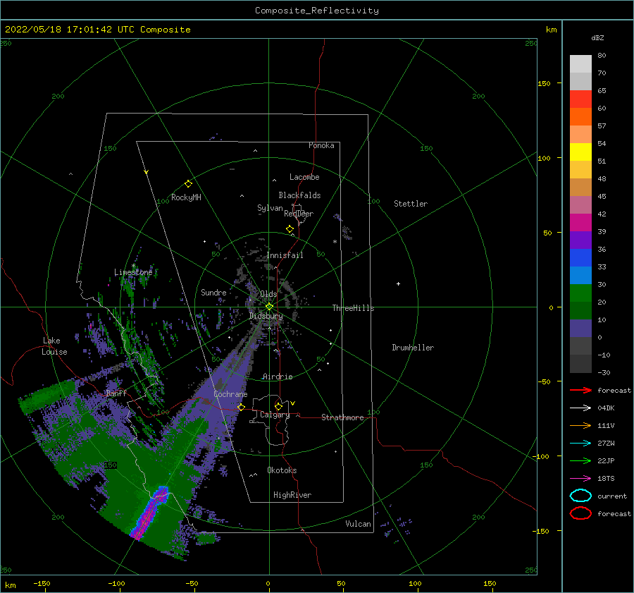Image resolution: width=634 pixels, height=593 pixels.
Task: Click the cyan 27ZW arrow legend icon
Action: (x=580, y=444)
